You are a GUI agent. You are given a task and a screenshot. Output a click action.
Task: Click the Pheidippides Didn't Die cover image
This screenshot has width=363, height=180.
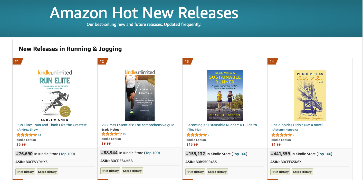click(310, 96)
